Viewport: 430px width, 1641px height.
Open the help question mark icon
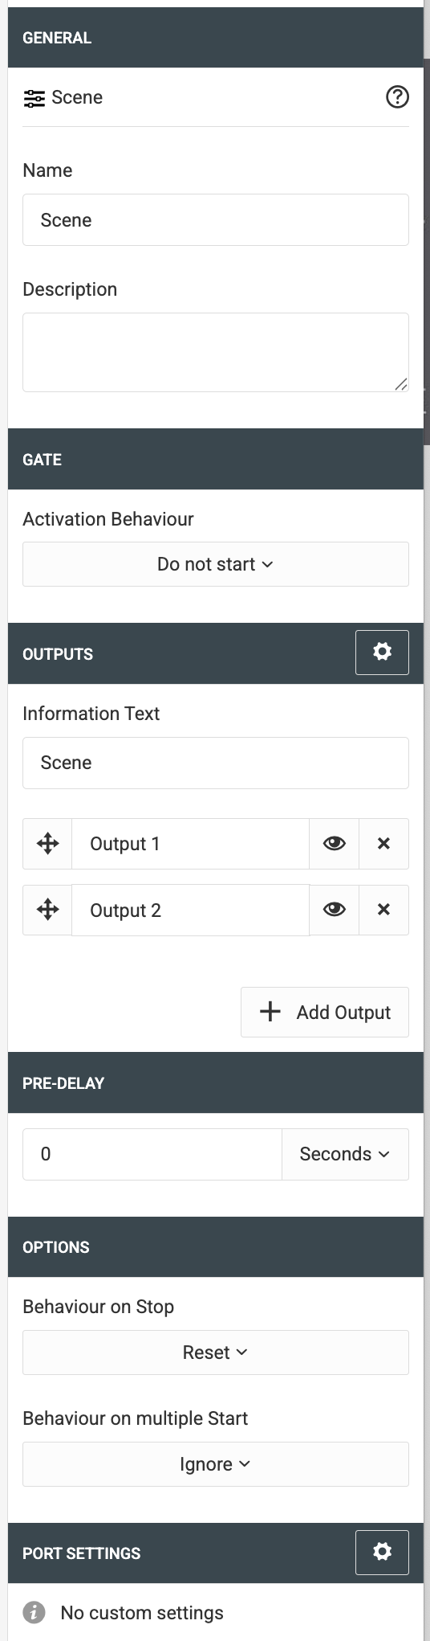397,97
